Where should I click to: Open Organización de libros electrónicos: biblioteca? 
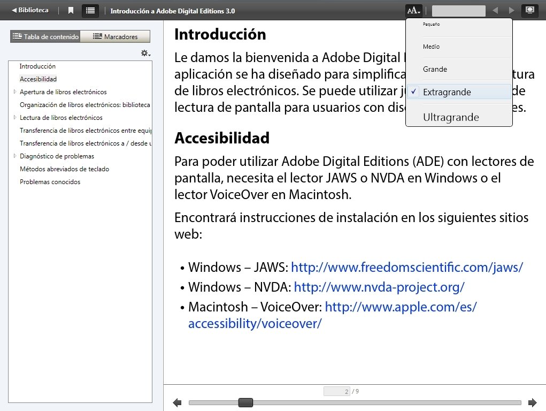pos(85,105)
